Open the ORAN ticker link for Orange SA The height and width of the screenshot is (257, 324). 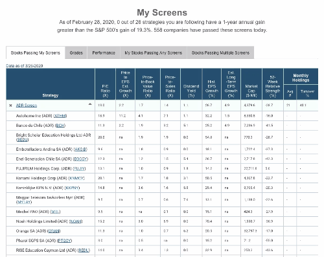(54, 231)
